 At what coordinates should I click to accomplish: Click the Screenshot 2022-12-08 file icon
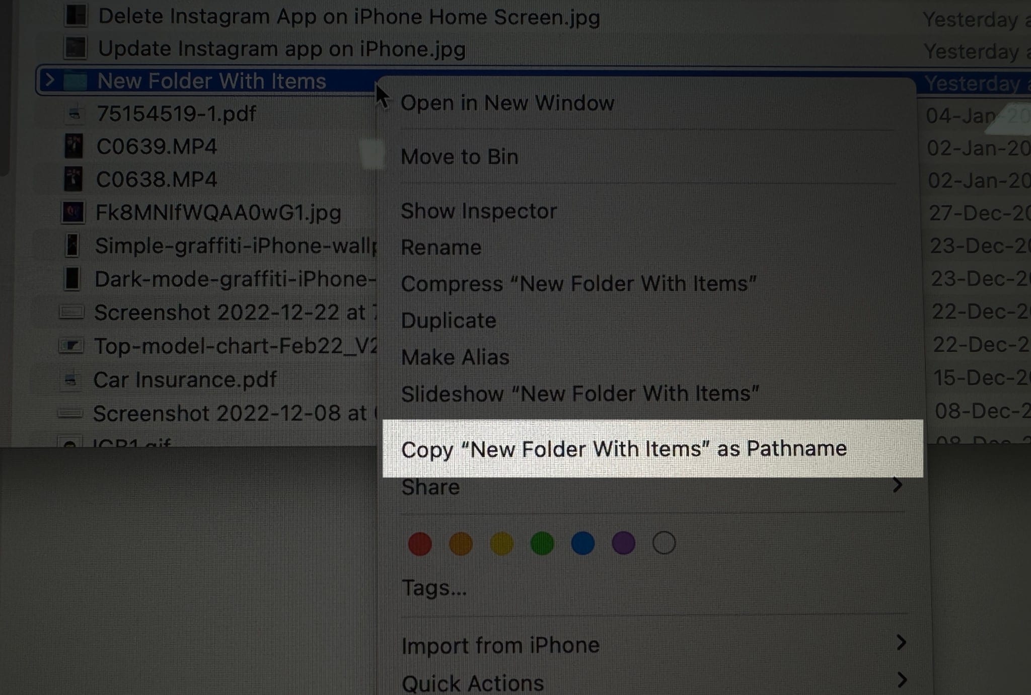(70, 413)
